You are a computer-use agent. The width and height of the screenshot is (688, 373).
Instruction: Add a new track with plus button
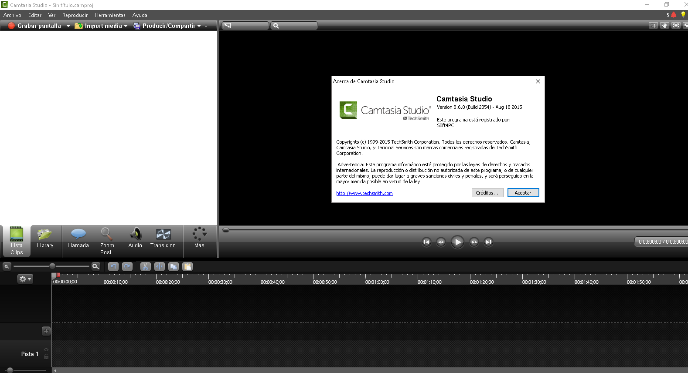(46, 331)
